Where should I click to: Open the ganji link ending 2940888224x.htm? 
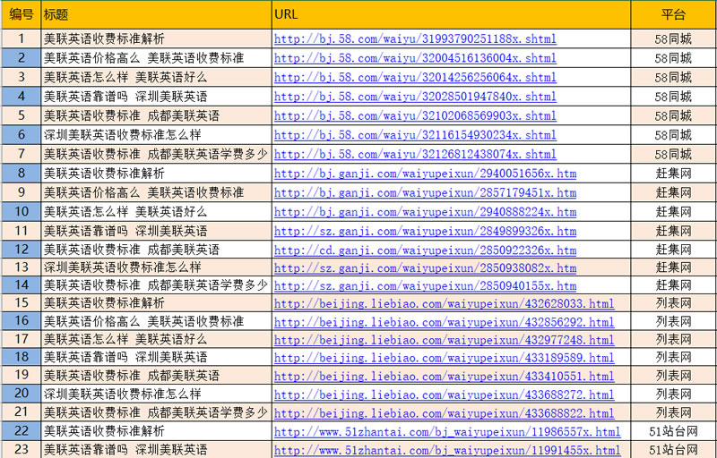pos(425,212)
